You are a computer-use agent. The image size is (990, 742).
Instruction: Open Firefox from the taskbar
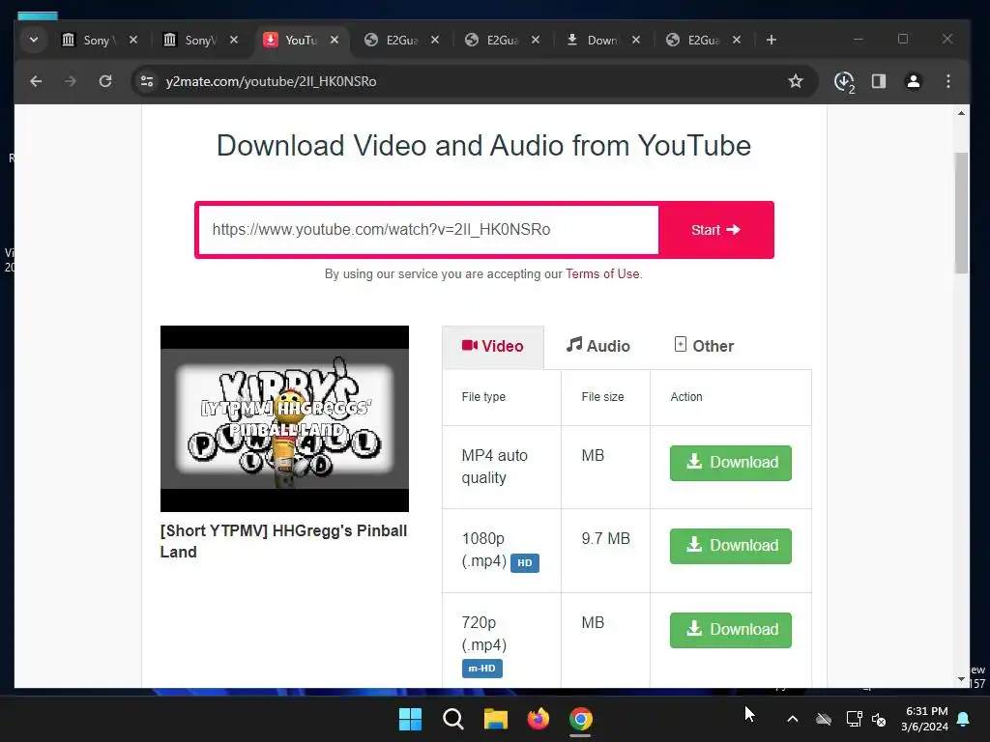538,719
